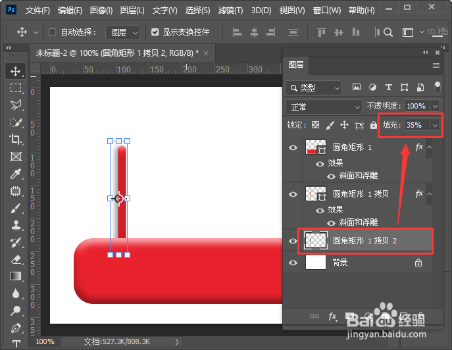Select the 背景 layer thumbnail
The height and width of the screenshot is (350, 452).
[316, 262]
